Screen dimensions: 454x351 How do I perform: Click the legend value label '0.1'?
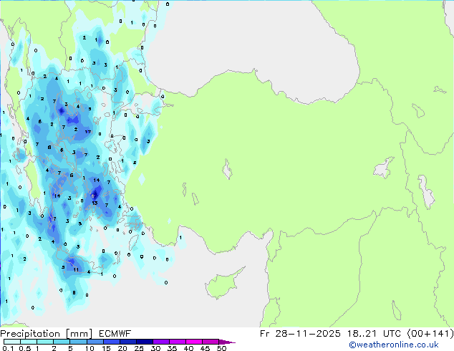(x=8, y=348)
